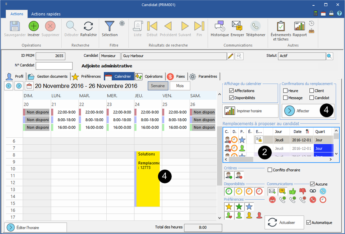This screenshot has height=234, width=345.
Task: Open calendar date picker icon
Action: pos(28,86)
